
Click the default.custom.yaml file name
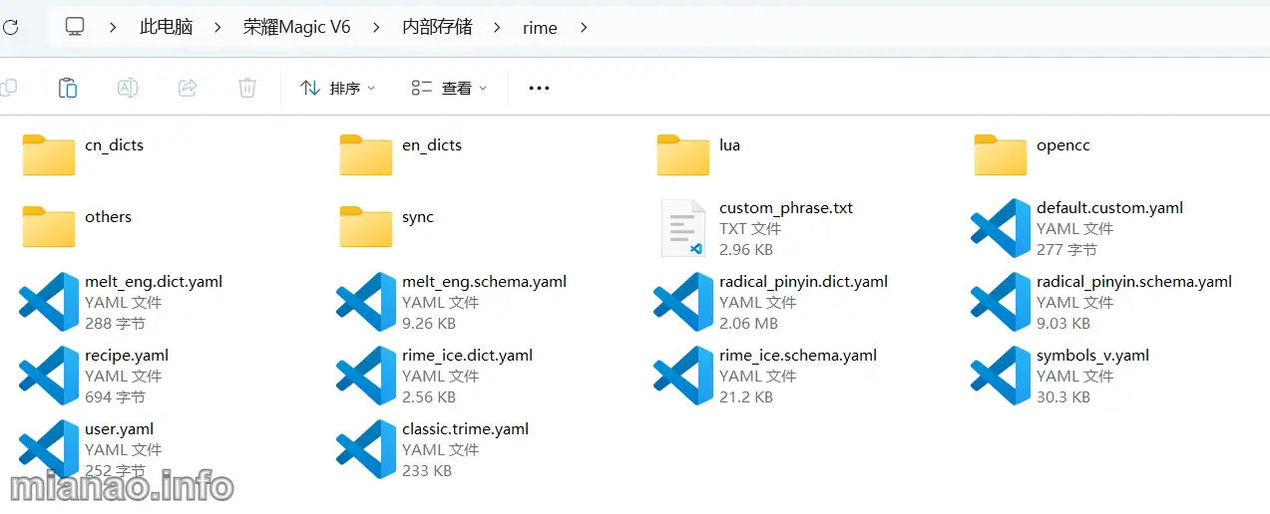(x=1110, y=208)
